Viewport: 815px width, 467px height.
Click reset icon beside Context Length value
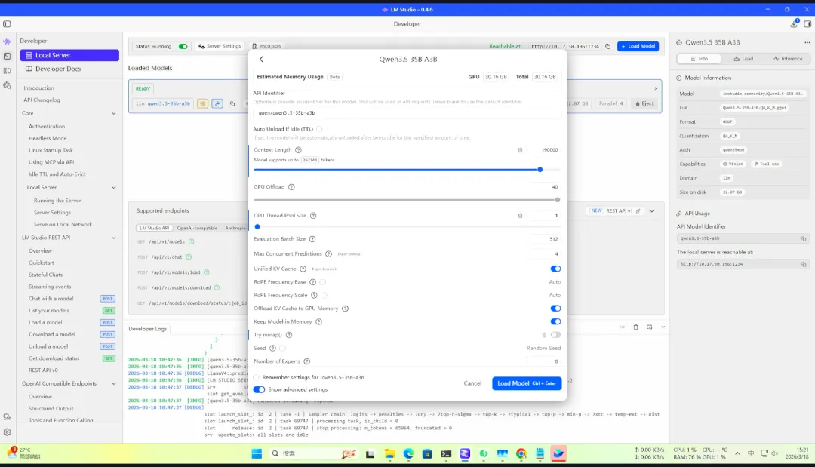520,150
